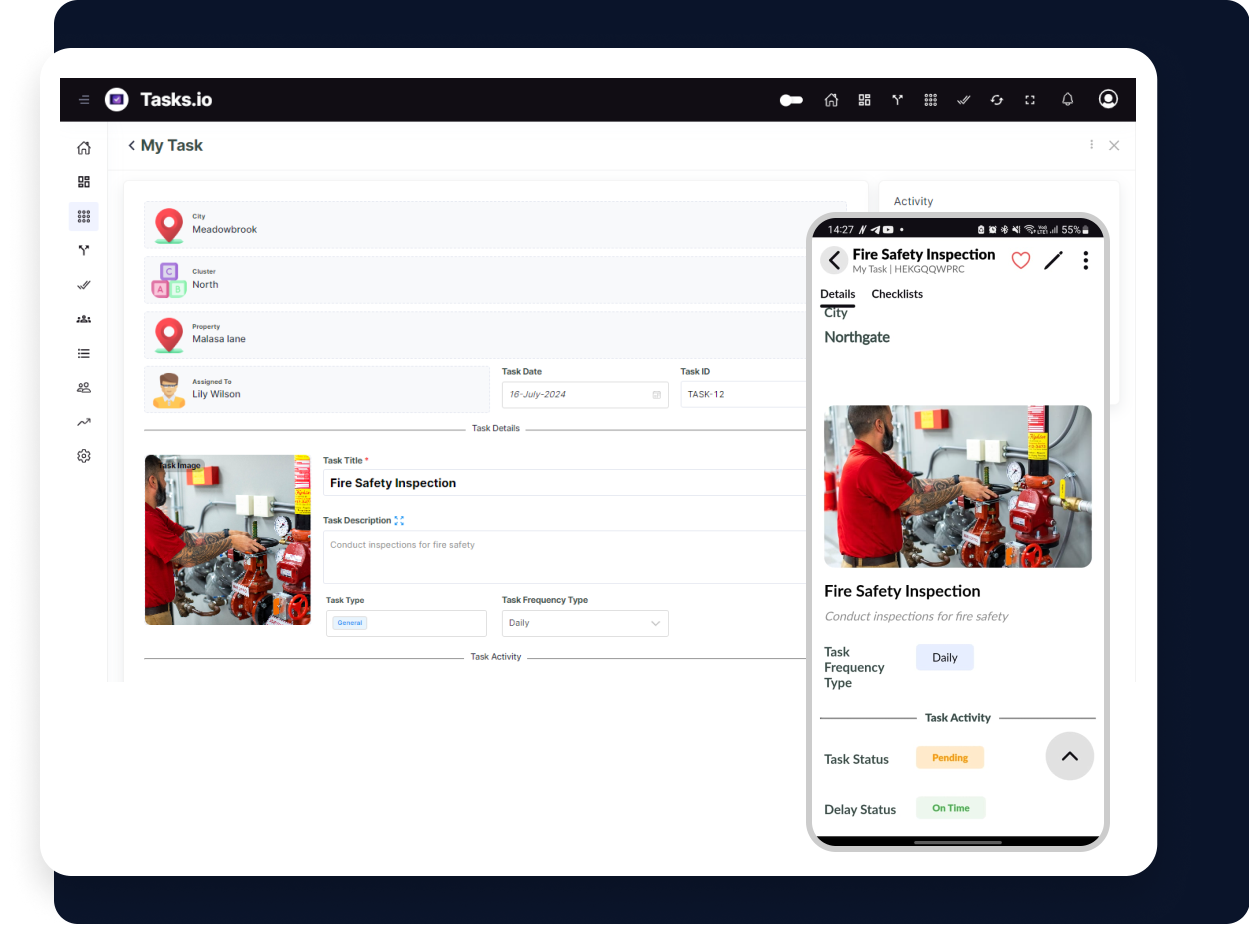Open the analytics trend icon in sidebar
Screen dimensions: 1249x933
tap(83, 422)
